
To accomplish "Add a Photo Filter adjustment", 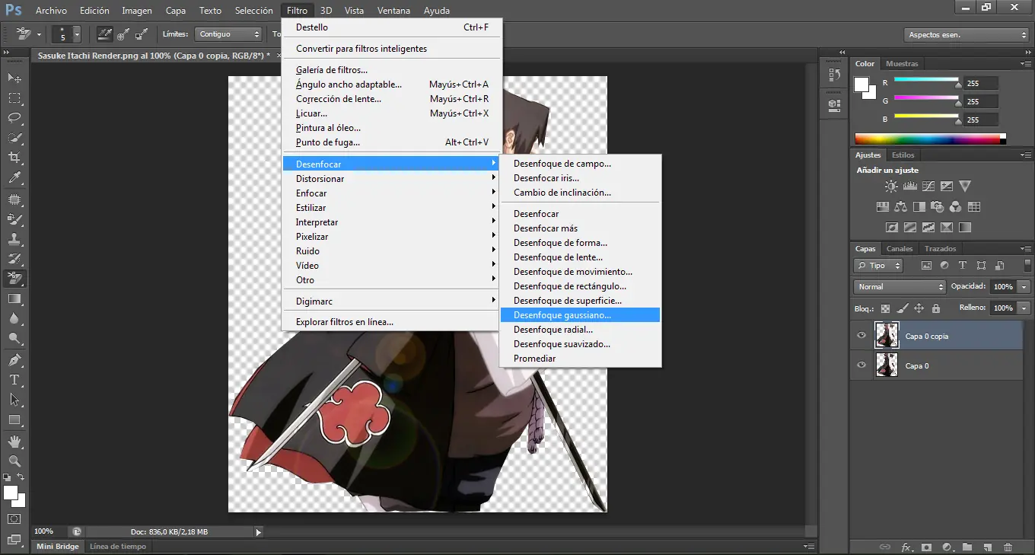I will pyautogui.click(x=938, y=206).
